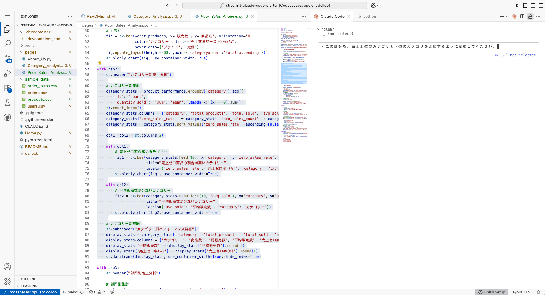The height and width of the screenshot is (295, 545).
Task: Toggle the primary side bar layout button
Action: pos(525,6)
